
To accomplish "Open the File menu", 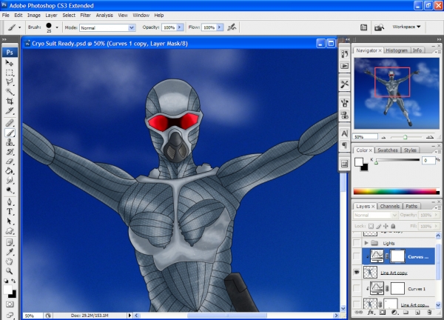I will (x=6, y=16).
